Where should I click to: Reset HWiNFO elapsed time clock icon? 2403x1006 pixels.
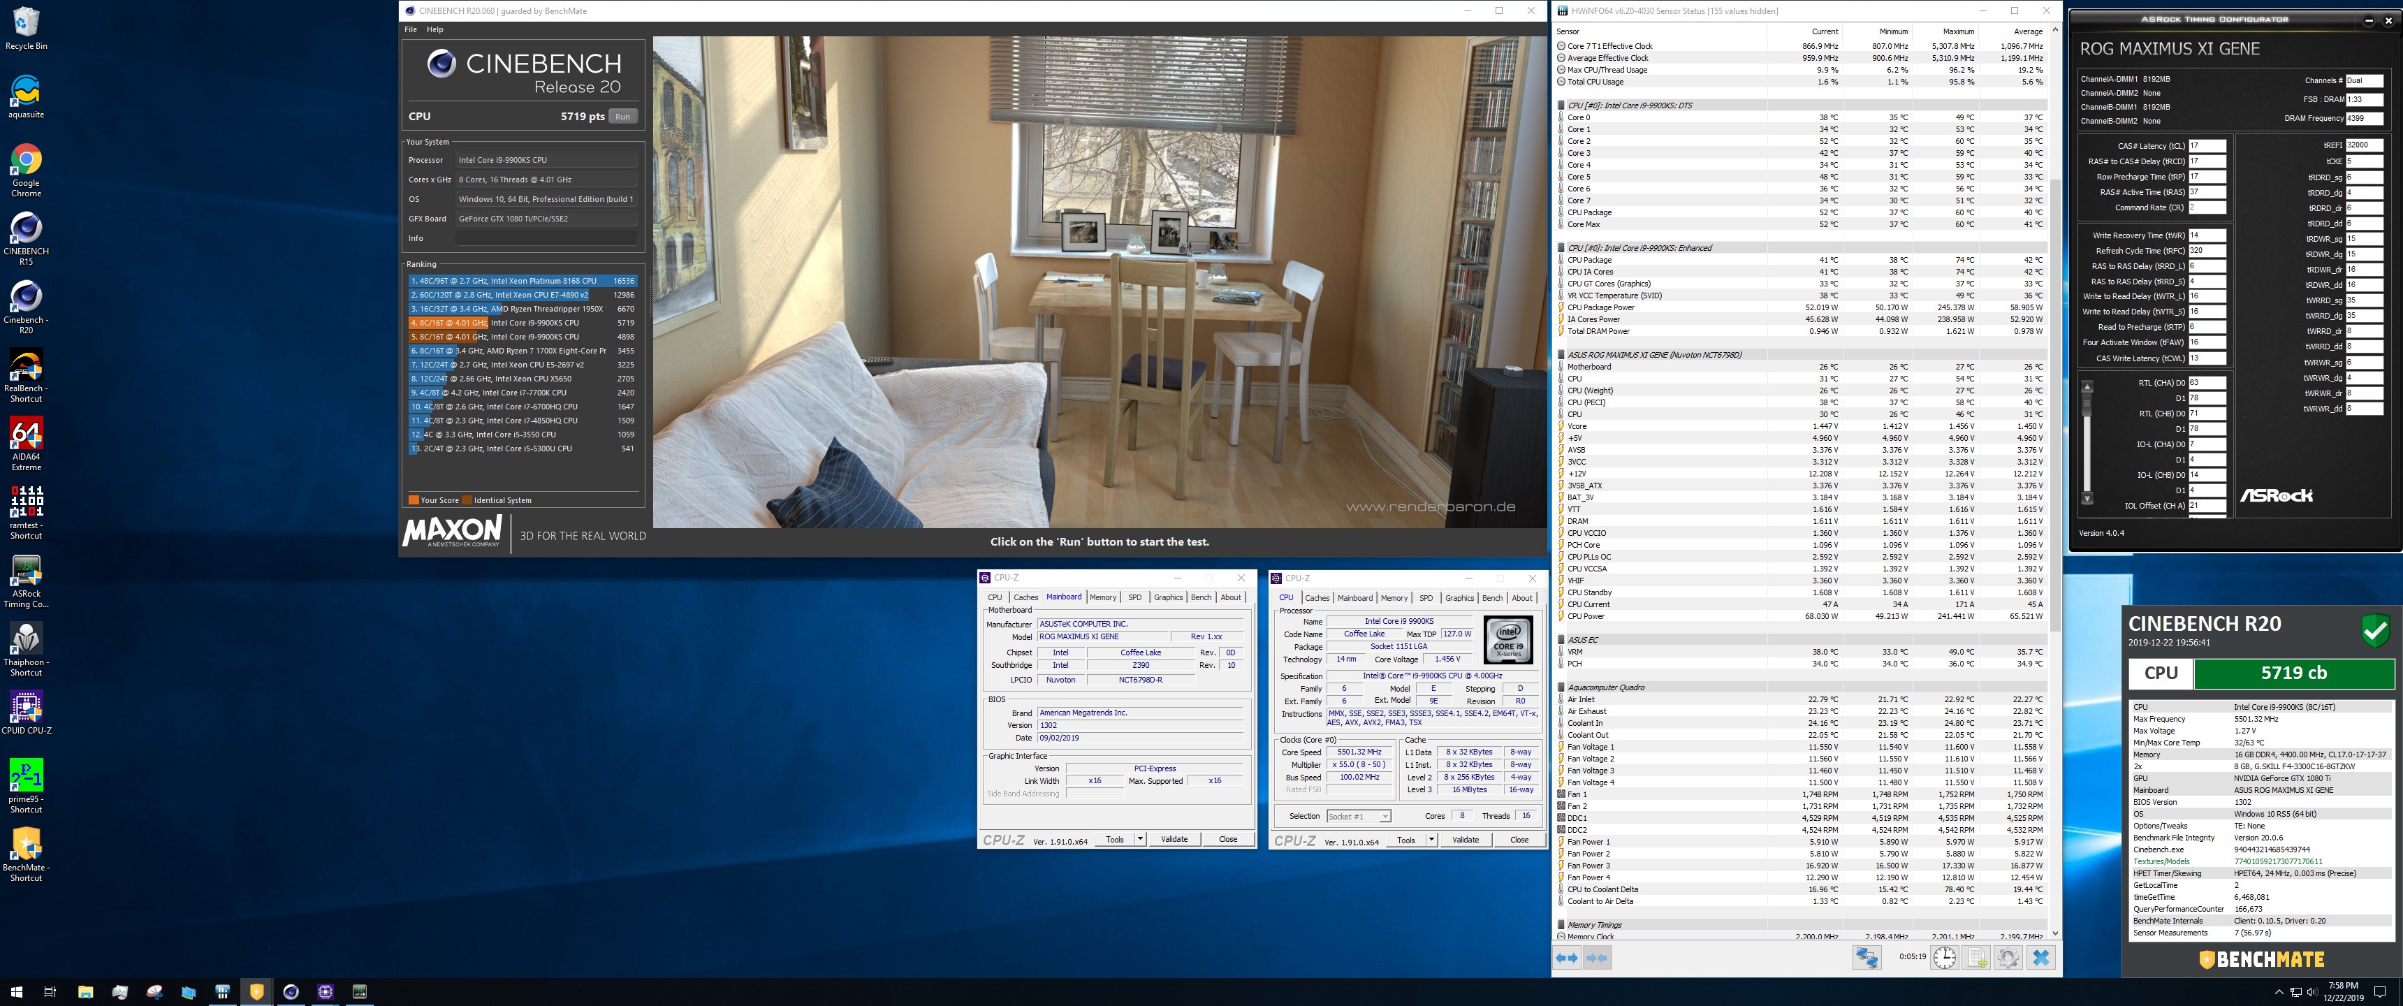[x=1944, y=958]
